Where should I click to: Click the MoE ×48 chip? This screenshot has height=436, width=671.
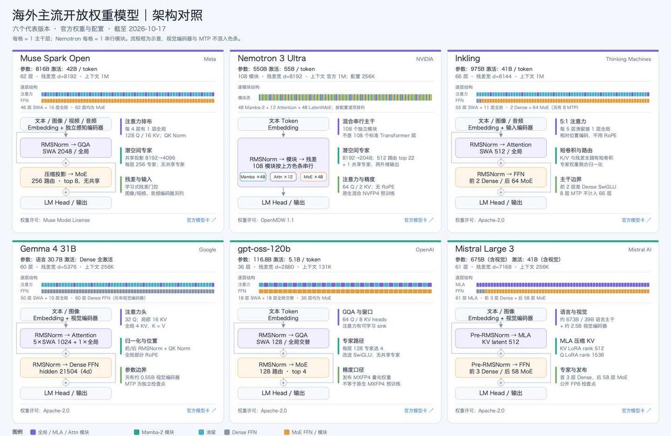point(313,177)
